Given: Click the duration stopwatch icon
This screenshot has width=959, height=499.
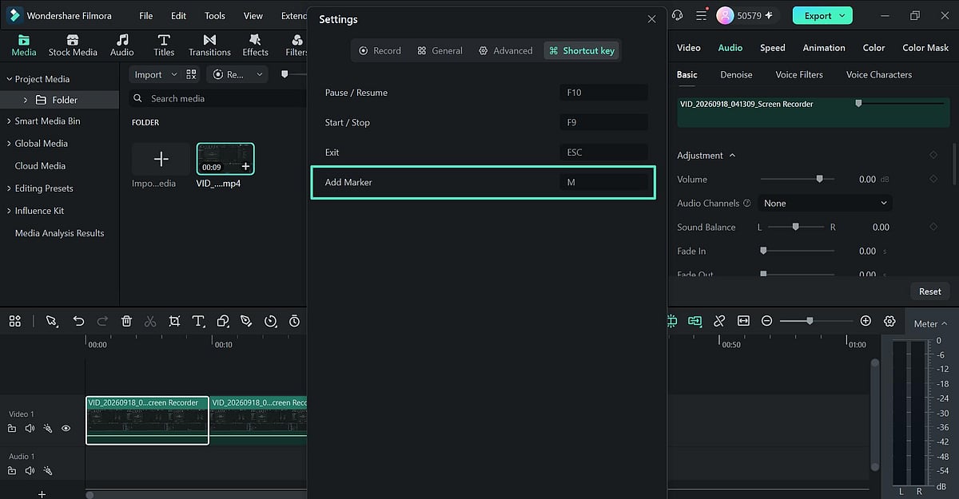Looking at the screenshot, I should [294, 321].
